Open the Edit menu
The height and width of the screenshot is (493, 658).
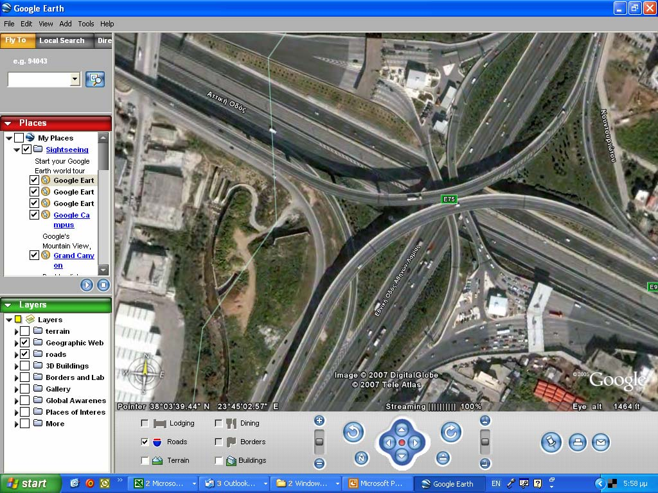(26, 24)
